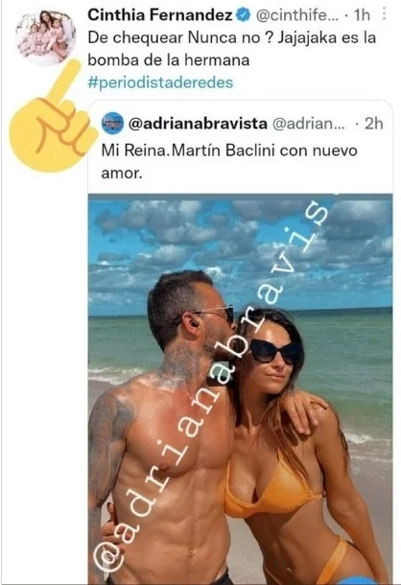401x585 pixels.
Task: Click the 2h quoted tweet timestamp
Action: tap(373, 124)
